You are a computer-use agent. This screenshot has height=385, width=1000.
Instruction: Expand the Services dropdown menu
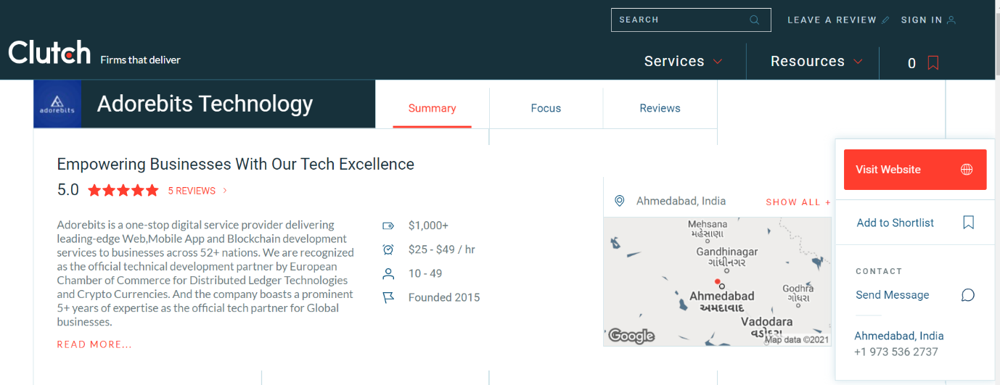683,62
